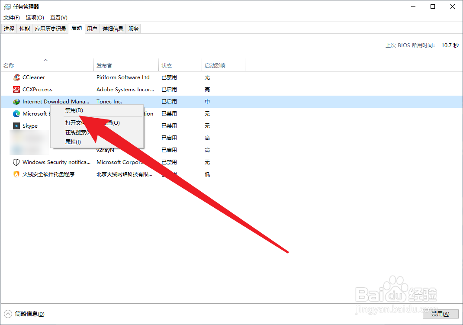Screen dimensions: 463x325
Task: Click the 简略信息(D) link
Action: [29, 314]
